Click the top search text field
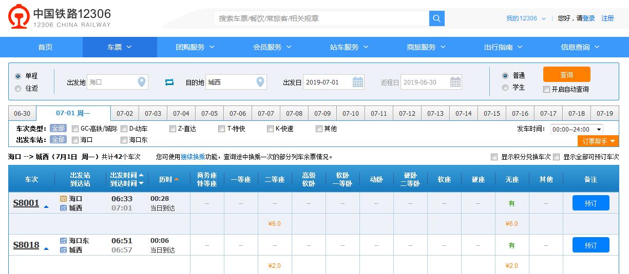The image size is (629, 274). coord(321,18)
